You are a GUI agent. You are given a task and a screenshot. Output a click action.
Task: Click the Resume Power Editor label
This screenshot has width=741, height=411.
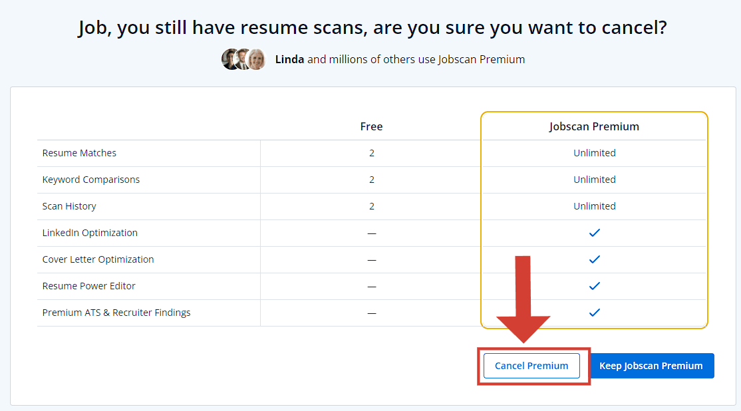pos(88,286)
